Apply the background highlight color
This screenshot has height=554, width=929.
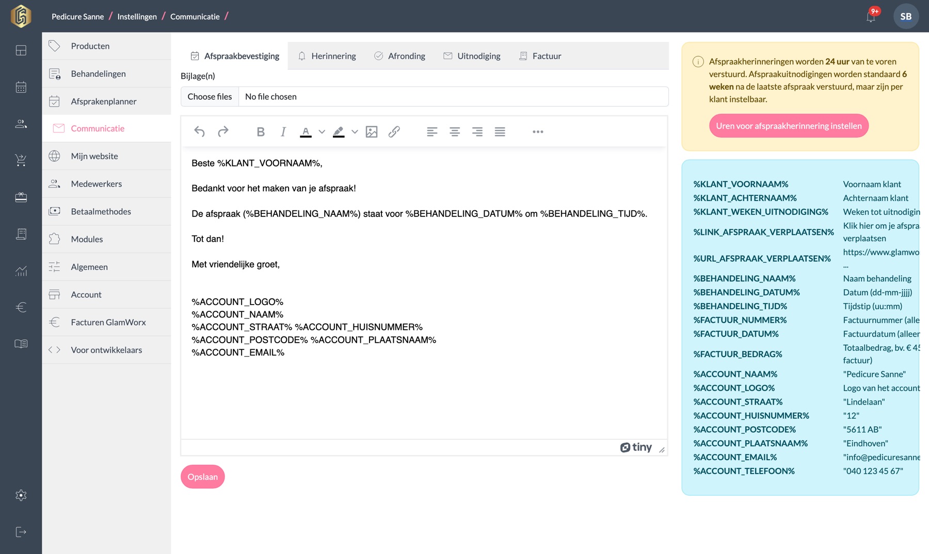coord(339,132)
